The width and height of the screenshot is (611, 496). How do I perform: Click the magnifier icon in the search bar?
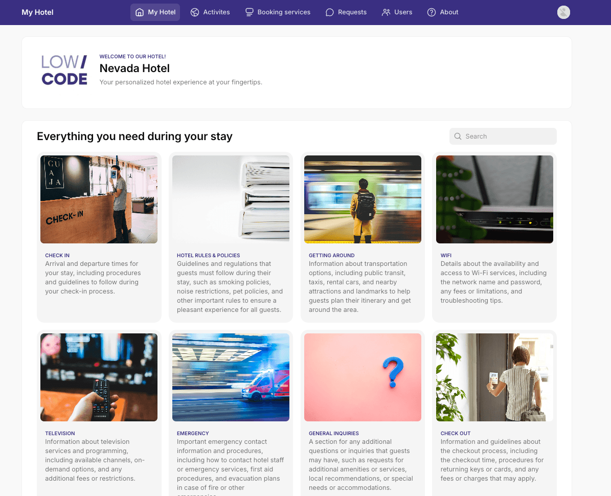(x=458, y=136)
